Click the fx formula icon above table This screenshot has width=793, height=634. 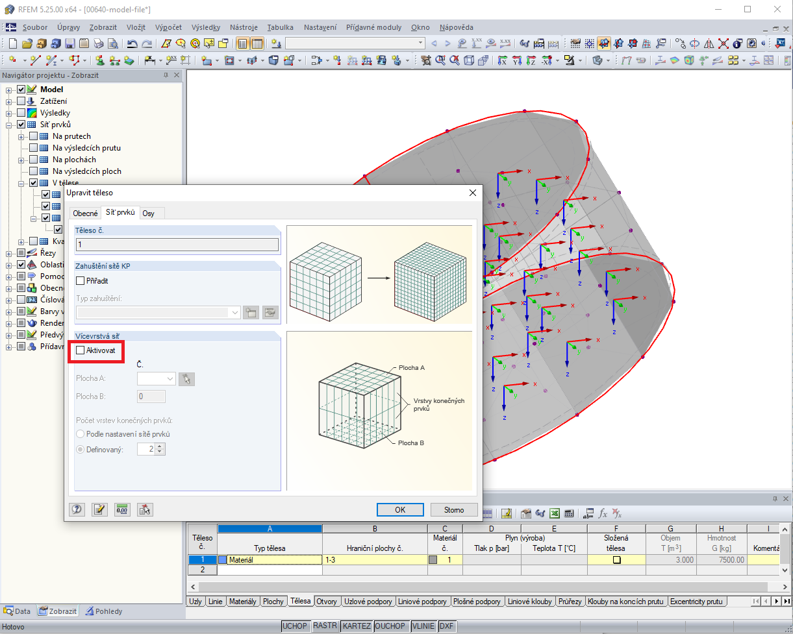coord(603,513)
